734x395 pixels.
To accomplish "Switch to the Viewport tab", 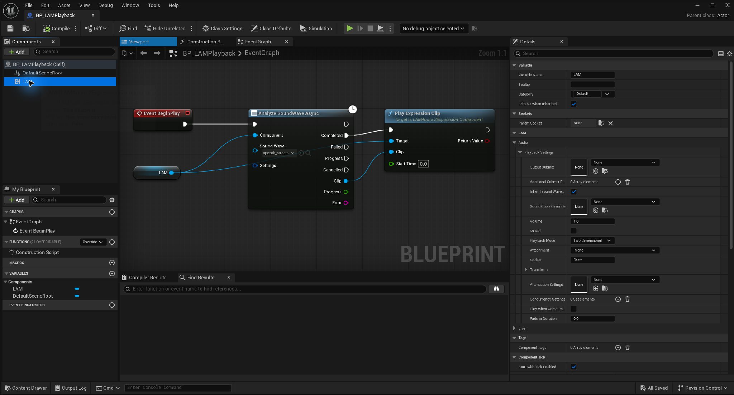I will [148, 42].
